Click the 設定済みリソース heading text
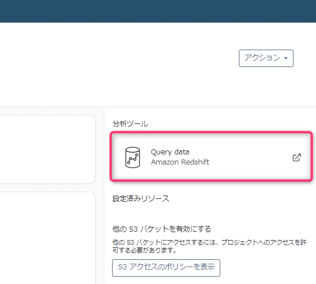 (x=141, y=198)
